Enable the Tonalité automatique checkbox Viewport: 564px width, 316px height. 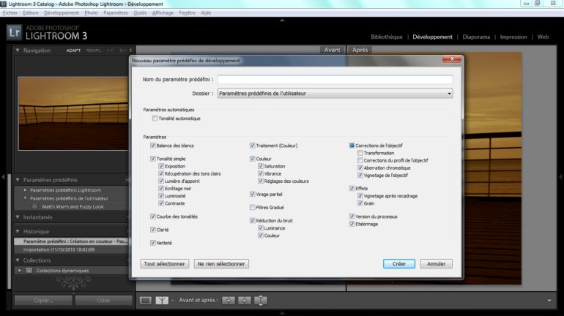click(x=155, y=118)
